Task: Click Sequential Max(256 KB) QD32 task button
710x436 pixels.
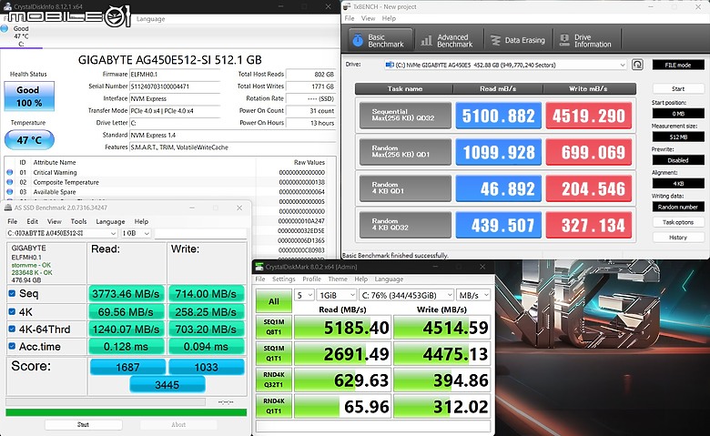Action: (405, 115)
